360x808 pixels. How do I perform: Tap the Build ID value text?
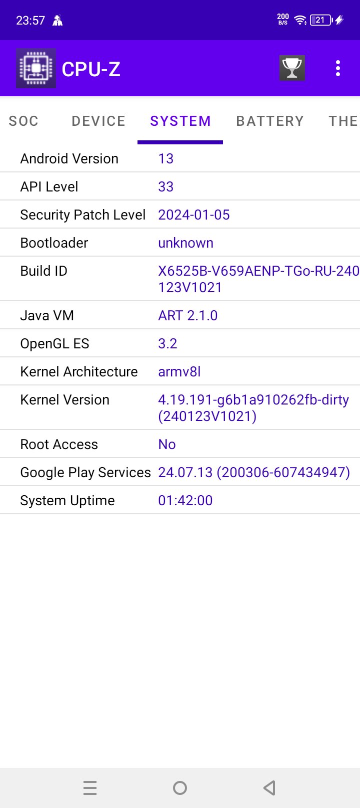(258, 279)
